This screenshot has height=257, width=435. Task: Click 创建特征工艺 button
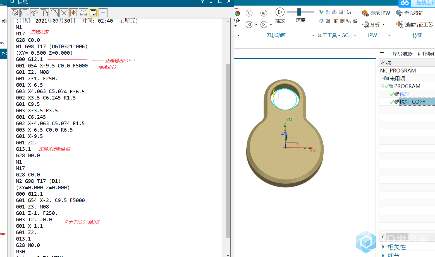coord(415,25)
